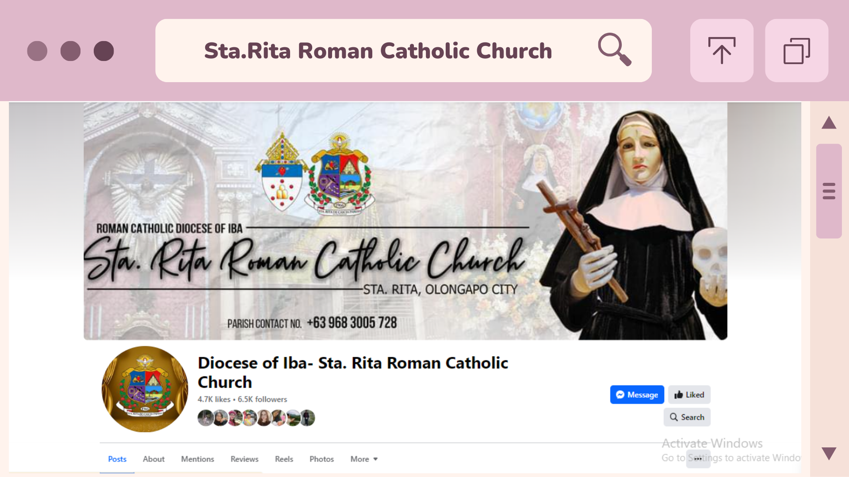Select the Photos tab
Screen dimensions: 849x477
[321, 459]
